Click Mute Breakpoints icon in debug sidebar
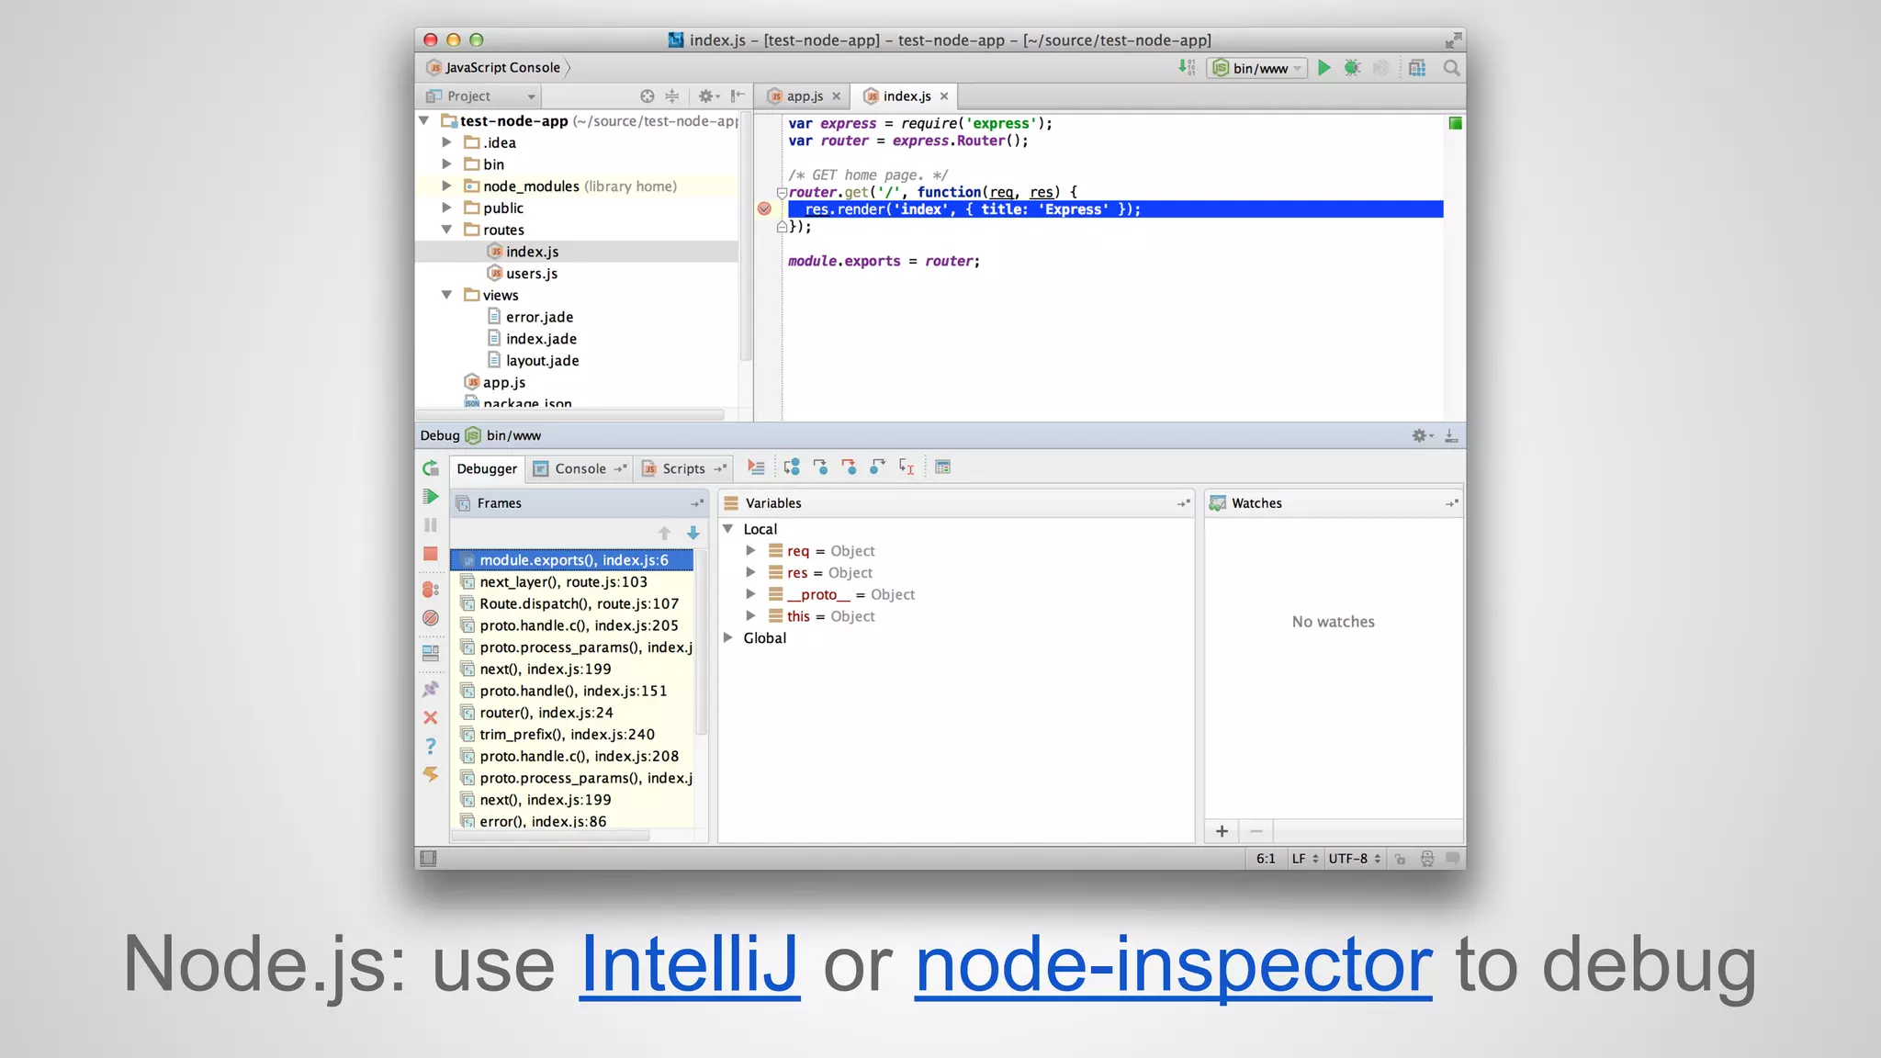Image resolution: width=1881 pixels, height=1058 pixels. click(x=431, y=618)
